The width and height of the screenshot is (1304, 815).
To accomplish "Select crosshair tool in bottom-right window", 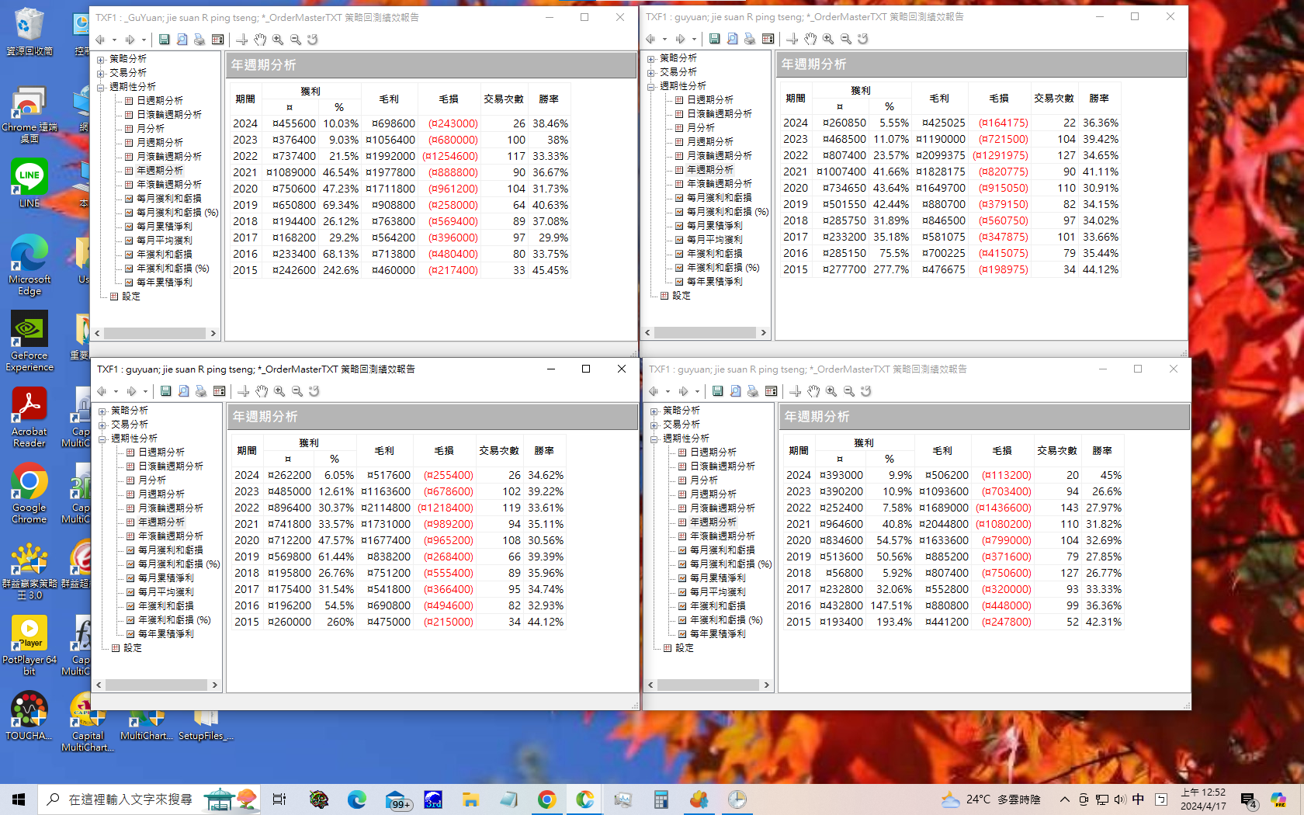I will (796, 391).
